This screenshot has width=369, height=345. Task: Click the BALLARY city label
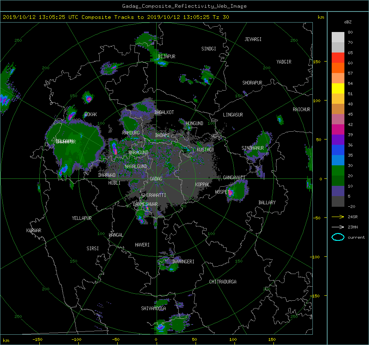coord(267,203)
